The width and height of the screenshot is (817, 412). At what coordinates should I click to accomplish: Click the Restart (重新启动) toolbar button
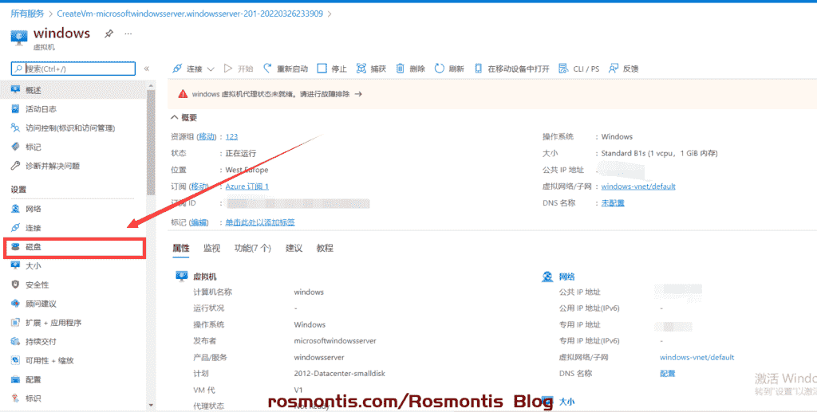click(x=286, y=69)
